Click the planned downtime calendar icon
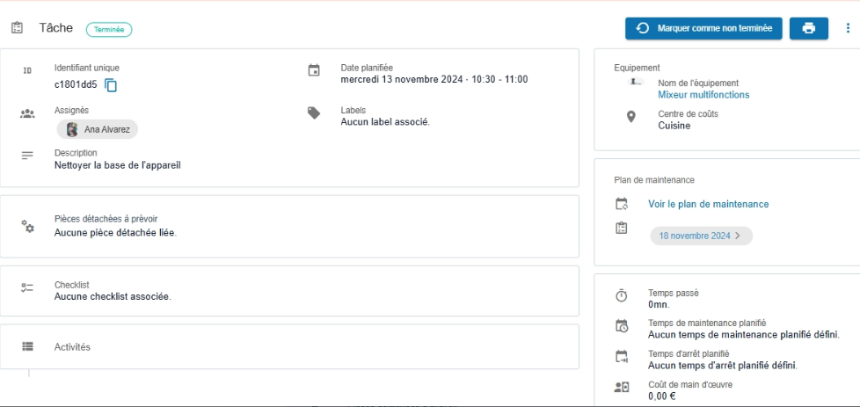The height and width of the screenshot is (407, 860). [x=622, y=357]
